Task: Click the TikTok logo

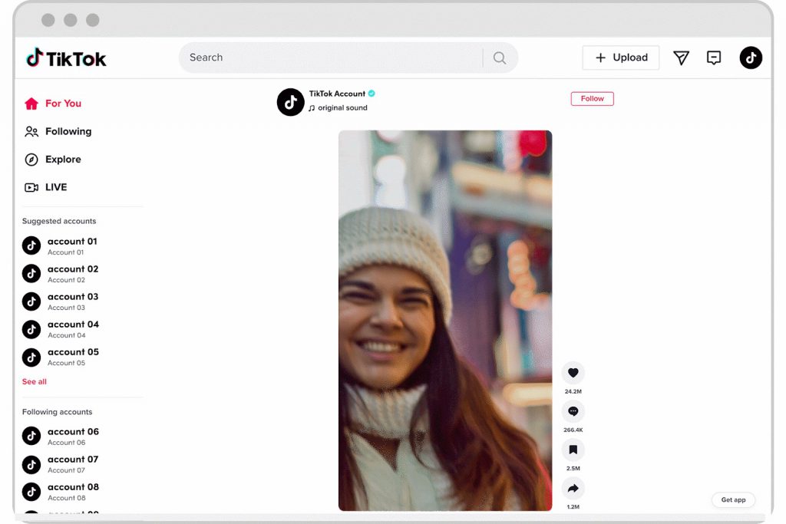Action: (x=67, y=58)
